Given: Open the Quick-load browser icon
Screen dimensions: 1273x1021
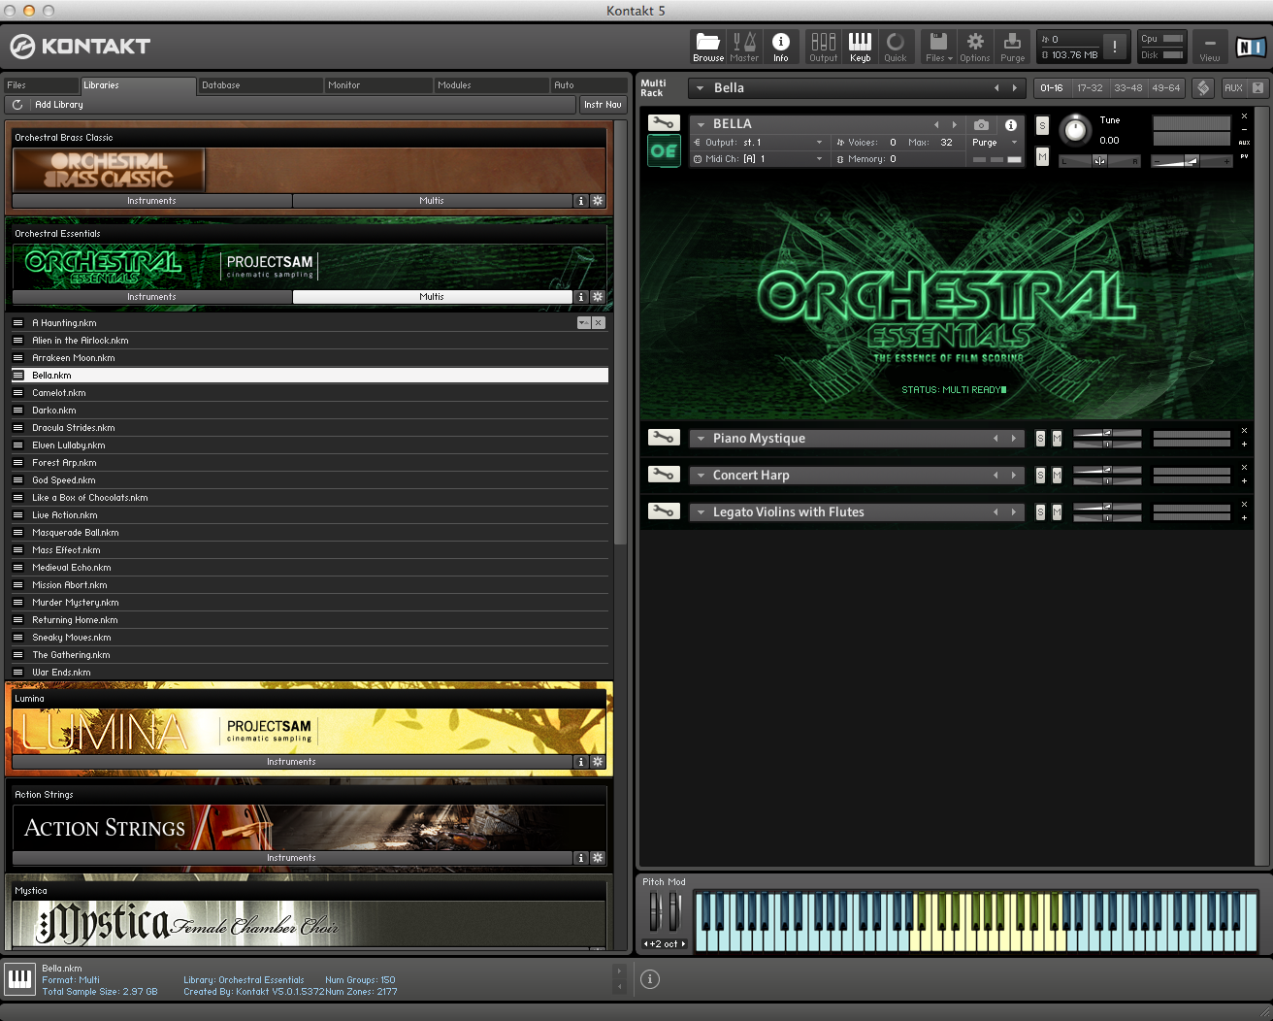Looking at the screenshot, I should tap(896, 47).
